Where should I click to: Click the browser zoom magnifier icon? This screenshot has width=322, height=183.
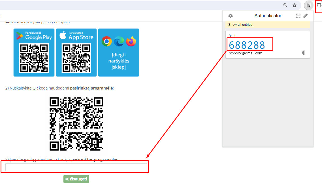(x=285, y=5)
